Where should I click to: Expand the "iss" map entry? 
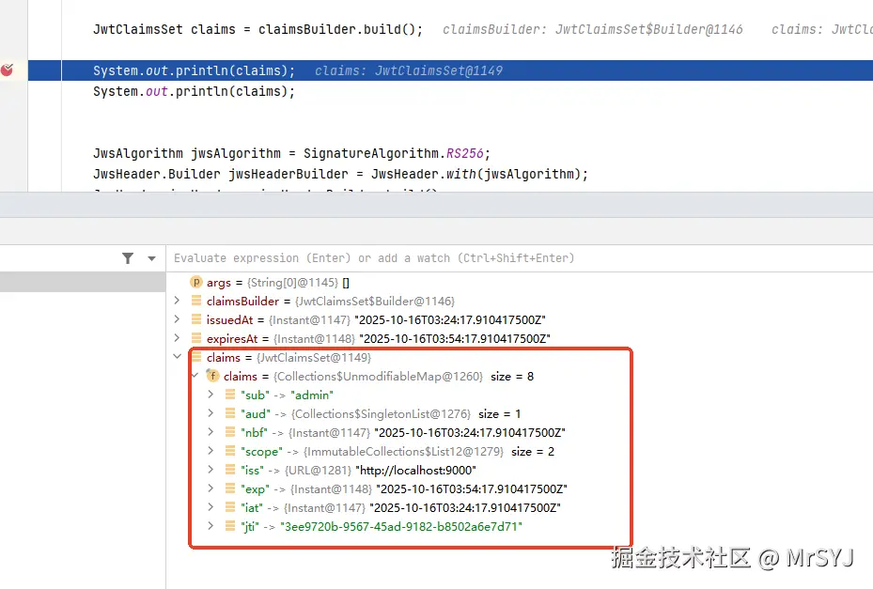point(210,470)
